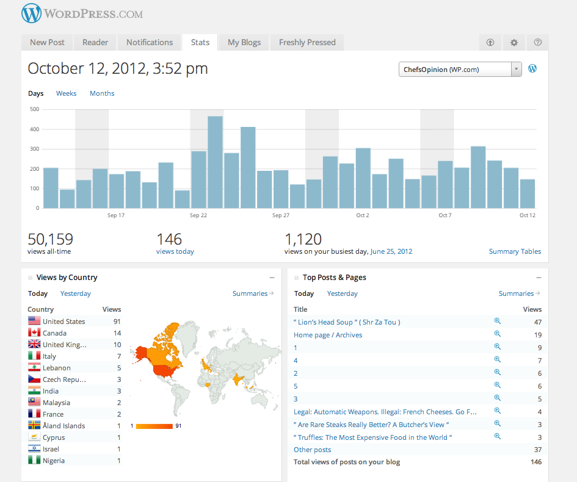Screen dimensions: 577x482
Task: Click the tallest bar in the views chart
Action: [215, 162]
